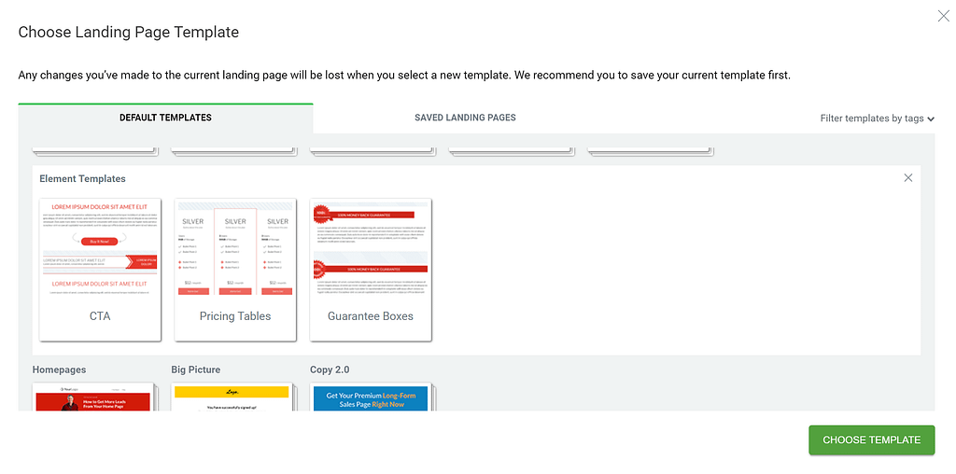This screenshot has width=956, height=474.
Task: Close the Choose Landing Page Template dialog
Action: coord(944,16)
